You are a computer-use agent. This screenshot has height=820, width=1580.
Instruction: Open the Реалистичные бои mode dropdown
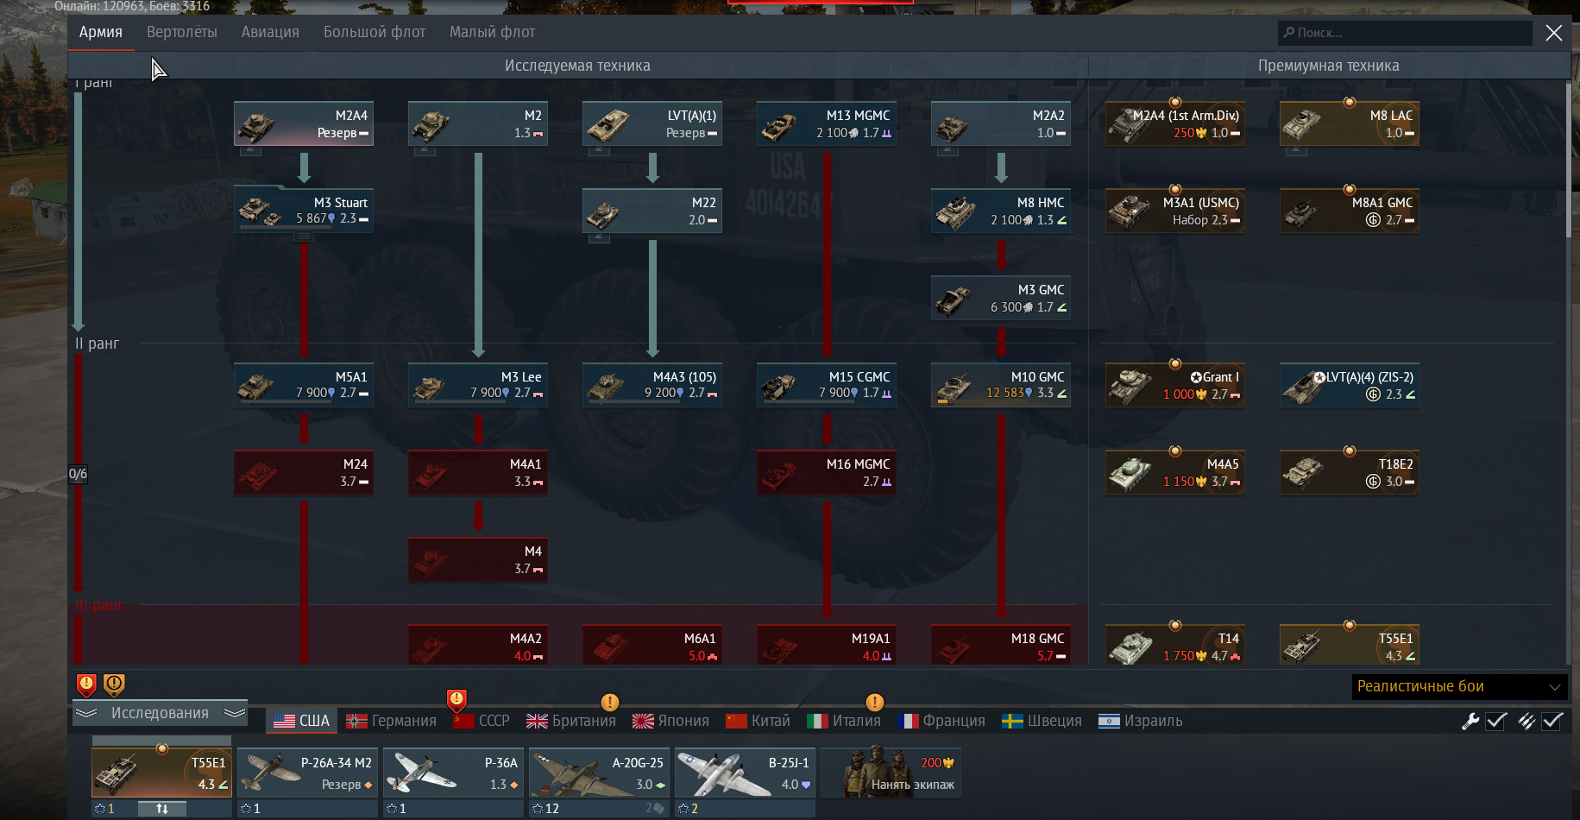point(1459,687)
